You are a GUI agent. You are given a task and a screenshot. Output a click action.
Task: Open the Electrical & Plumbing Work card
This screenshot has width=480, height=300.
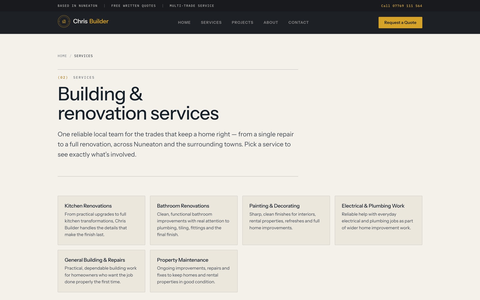click(379, 220)
